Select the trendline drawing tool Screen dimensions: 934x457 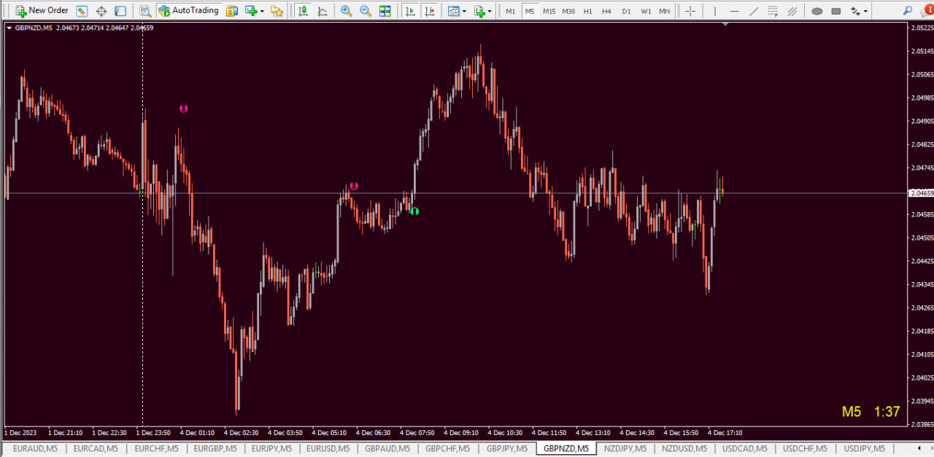point(754,11)
